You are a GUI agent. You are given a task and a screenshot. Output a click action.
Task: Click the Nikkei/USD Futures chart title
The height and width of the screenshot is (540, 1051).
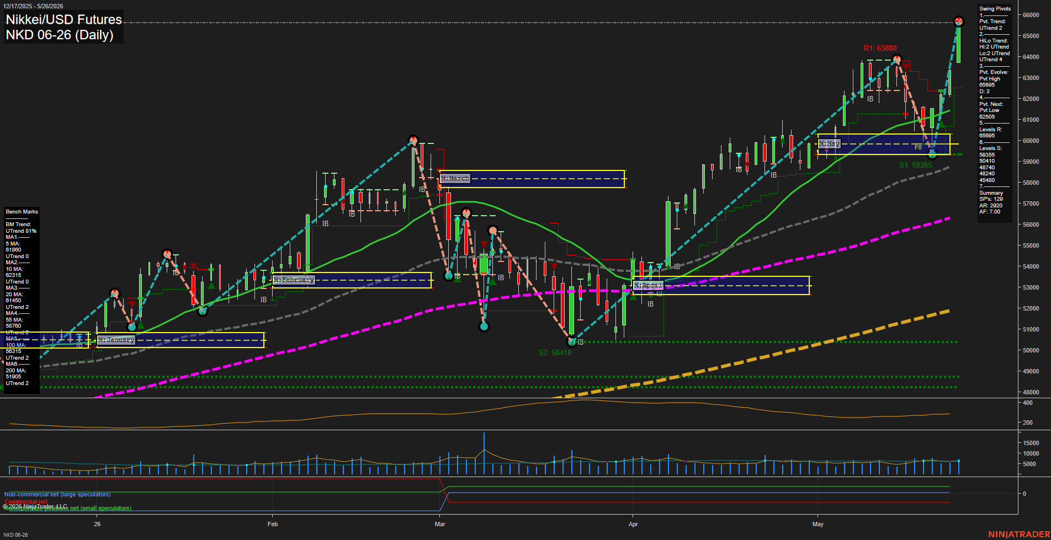point(63,19)
